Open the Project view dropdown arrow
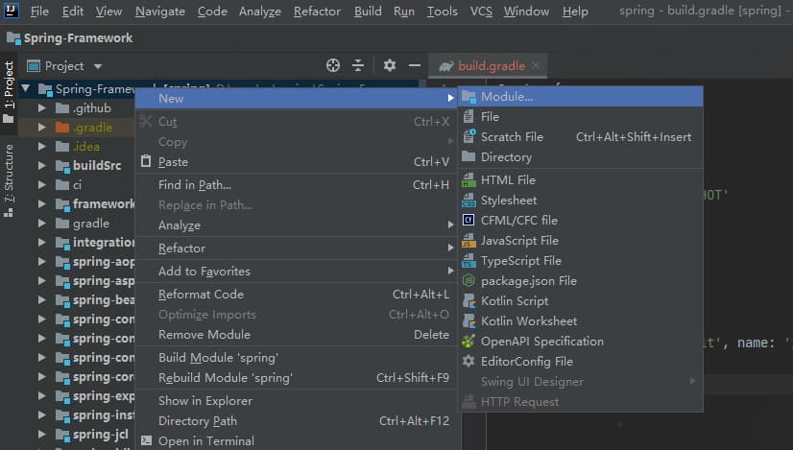Image resolution: width=793 pixels, height=450 pixels. [x=98, y=66]
